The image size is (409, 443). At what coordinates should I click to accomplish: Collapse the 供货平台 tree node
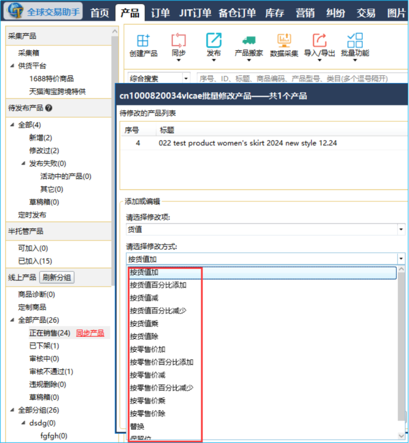pos(12,65)
